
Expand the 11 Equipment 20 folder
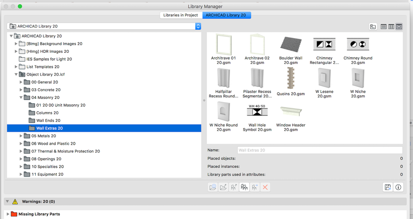(x=21, y=174)
